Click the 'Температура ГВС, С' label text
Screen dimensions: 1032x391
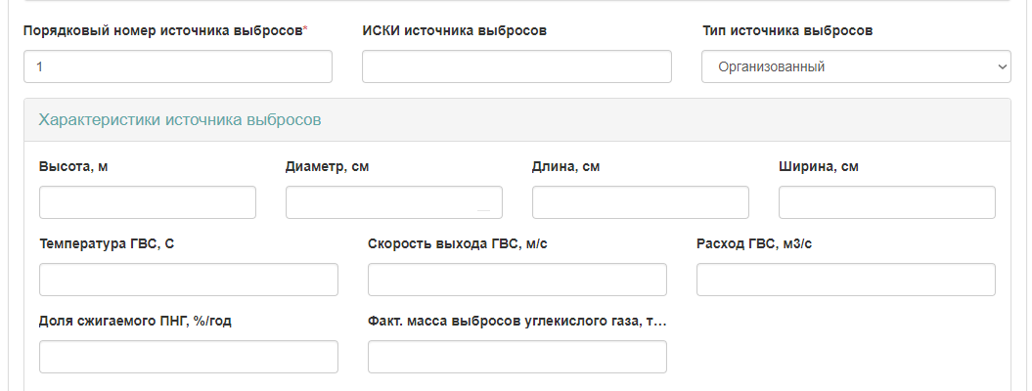point(107,243)
